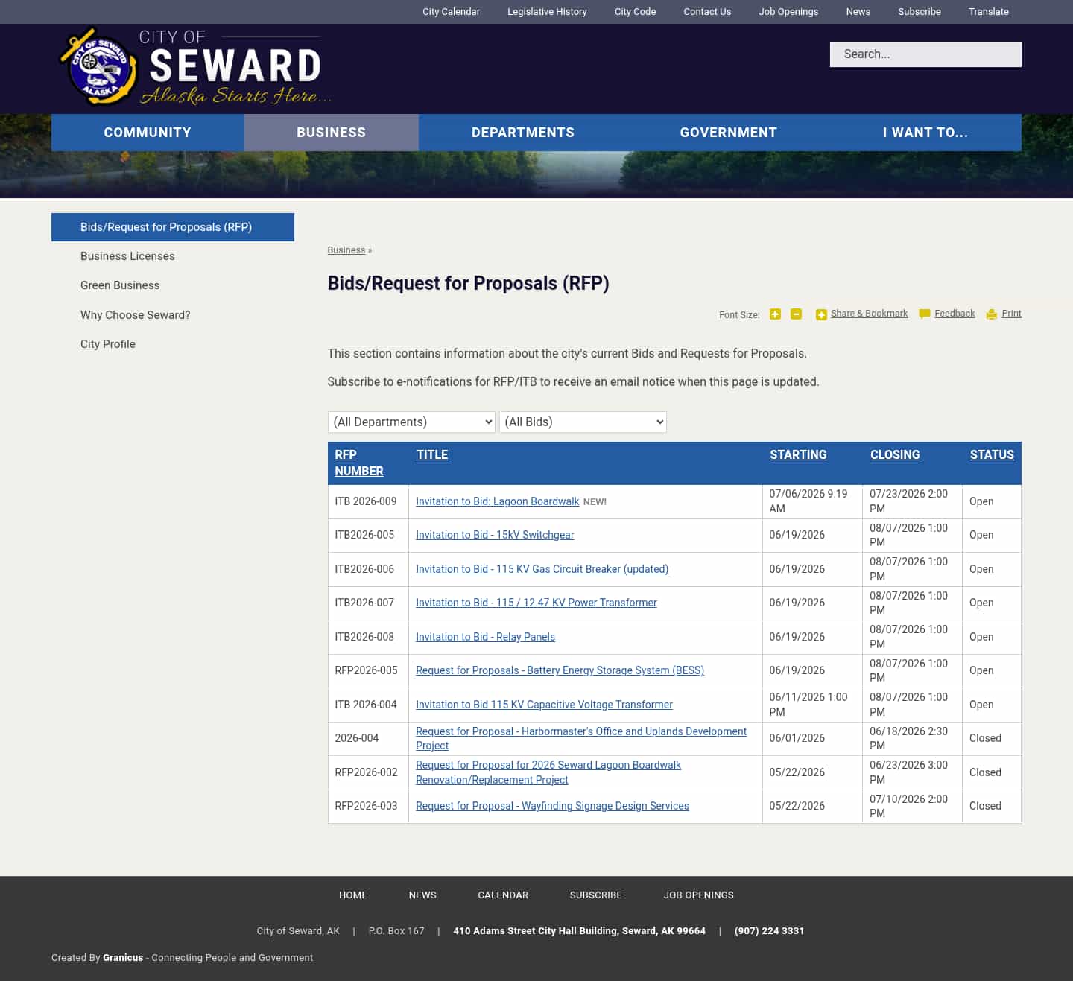This screenshot has width=1073, height=981.
Task: Click the SEWARD site title banner
Action: [235, 66]
